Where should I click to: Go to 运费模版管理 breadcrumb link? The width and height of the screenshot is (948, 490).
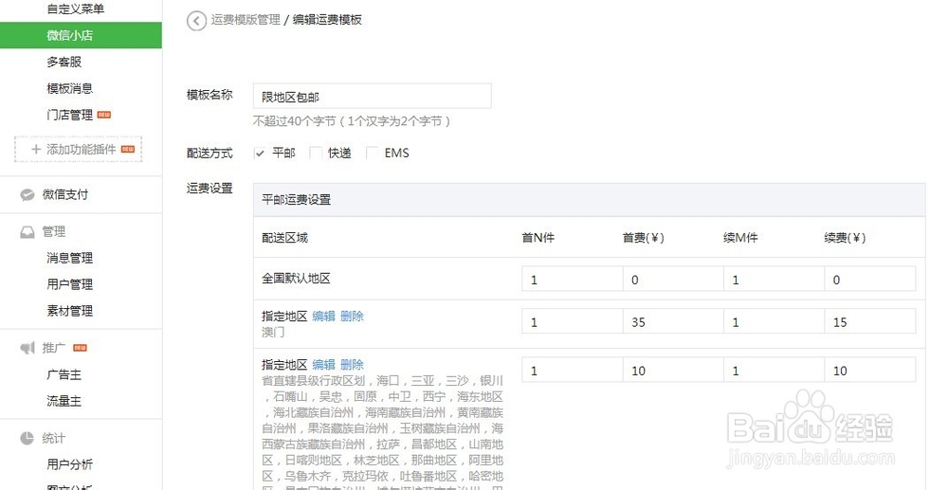point(246,20)
